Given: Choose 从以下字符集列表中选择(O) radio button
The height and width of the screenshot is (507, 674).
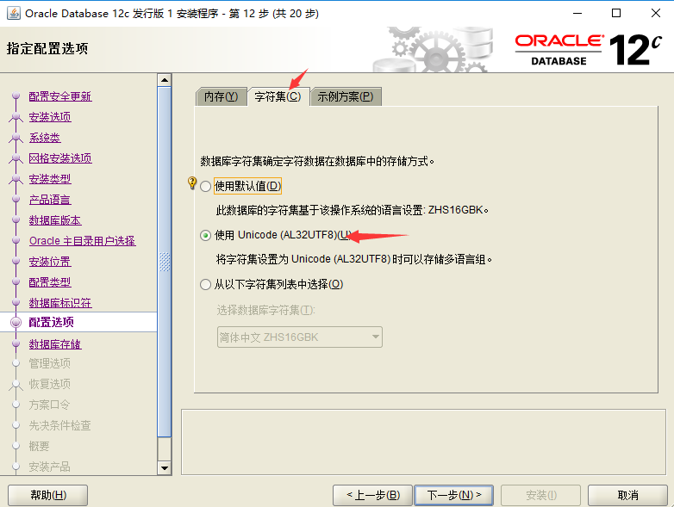Looking at the screenshot, I should [205, 284].
